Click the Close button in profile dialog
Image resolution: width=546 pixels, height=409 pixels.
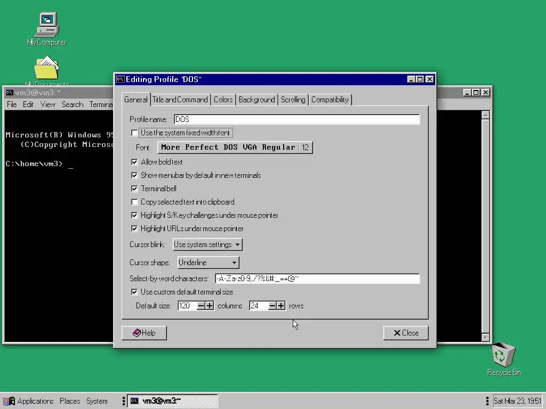point(406,333)
